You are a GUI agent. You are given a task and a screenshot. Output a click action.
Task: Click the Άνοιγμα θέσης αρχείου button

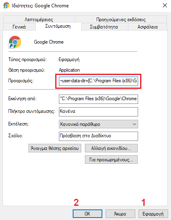[x=55, y=148]
